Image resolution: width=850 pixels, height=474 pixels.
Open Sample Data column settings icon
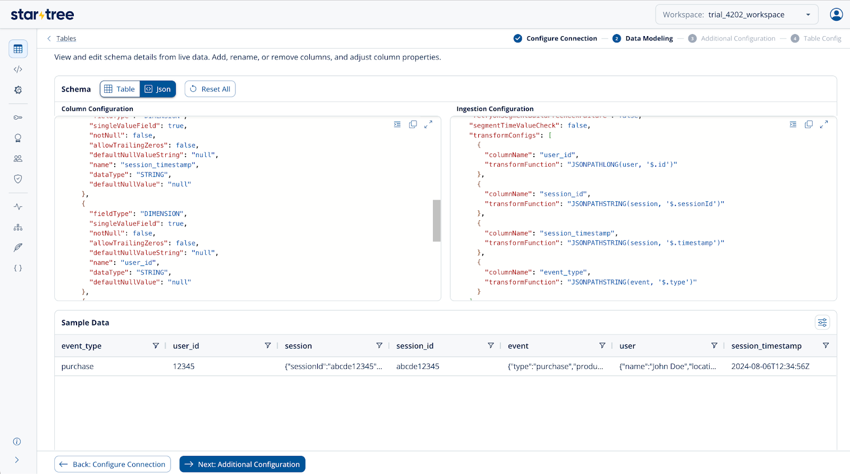(822, 322)
